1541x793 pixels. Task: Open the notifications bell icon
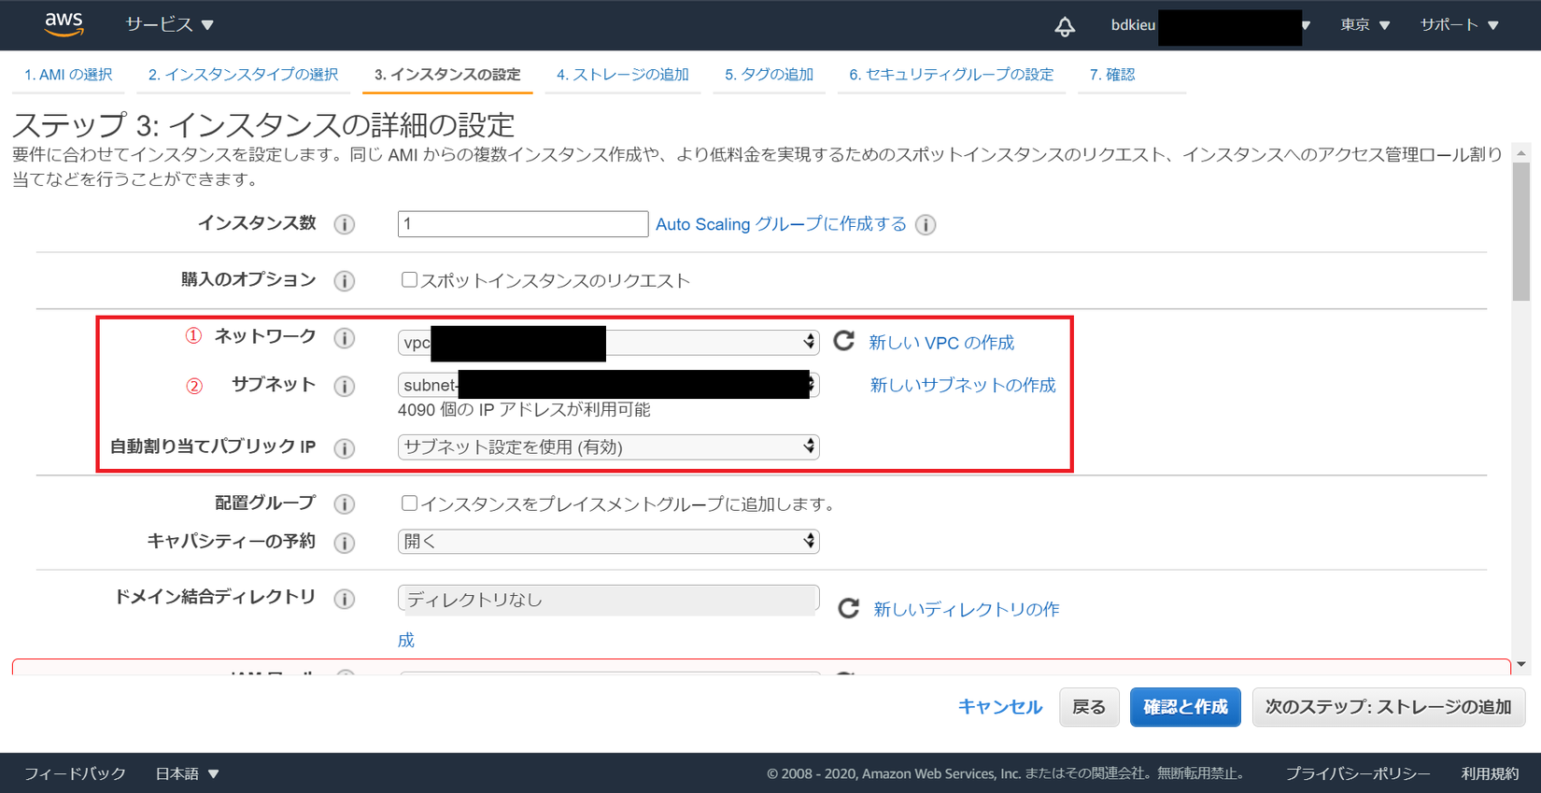[x=1065, y=26]
